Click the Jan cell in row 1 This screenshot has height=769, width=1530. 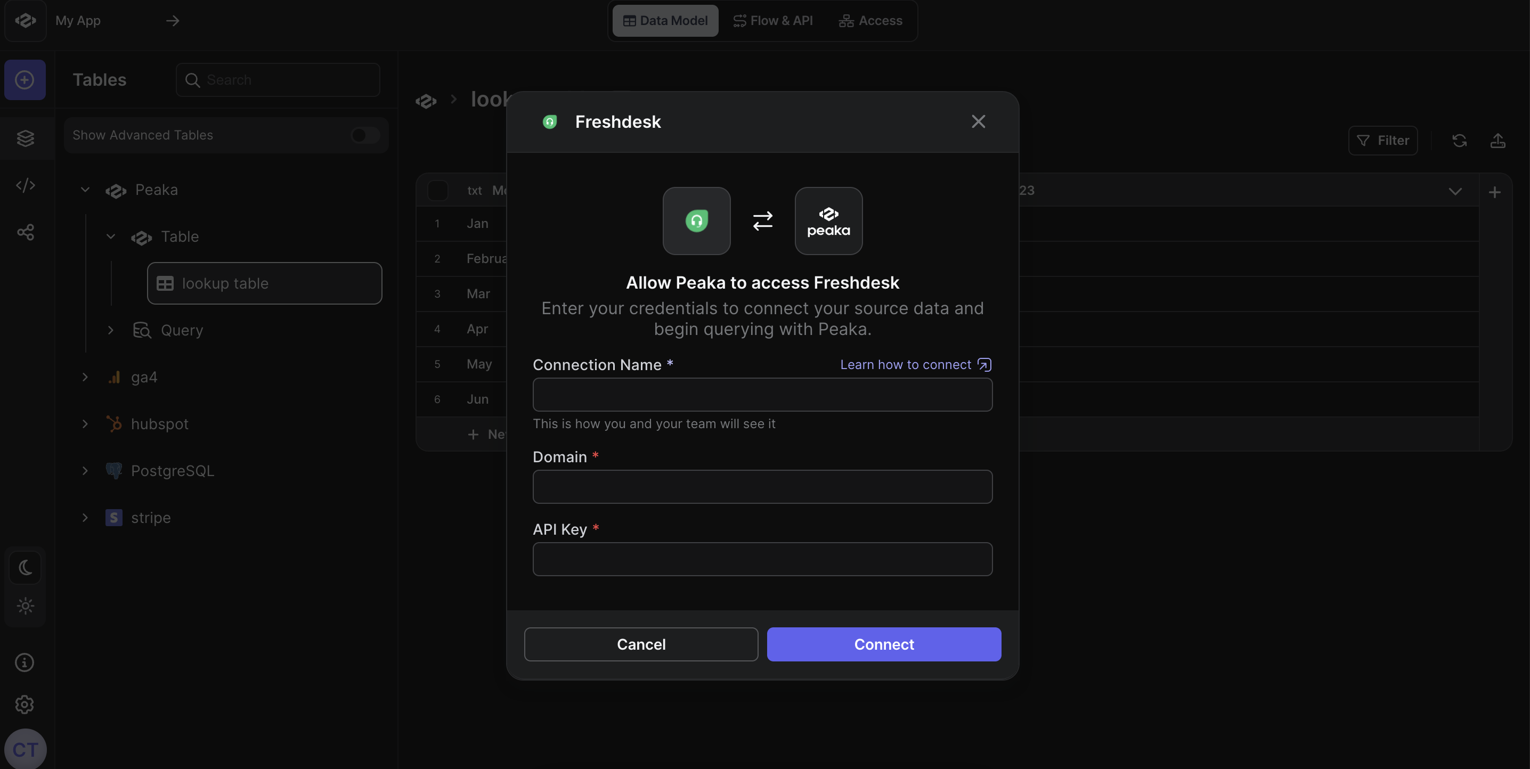pos(477,223)
